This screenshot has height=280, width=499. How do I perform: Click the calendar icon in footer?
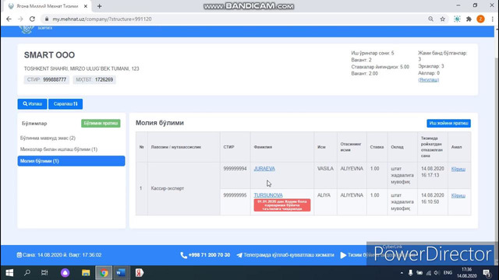[x=19, y=255]
